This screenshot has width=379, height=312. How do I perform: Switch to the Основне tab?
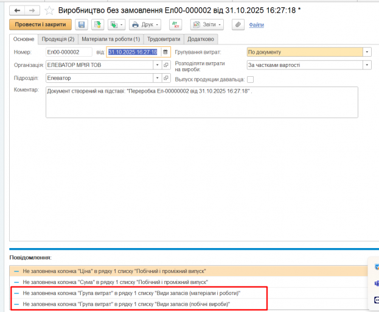pyautogui.click(x=24, y=39)
